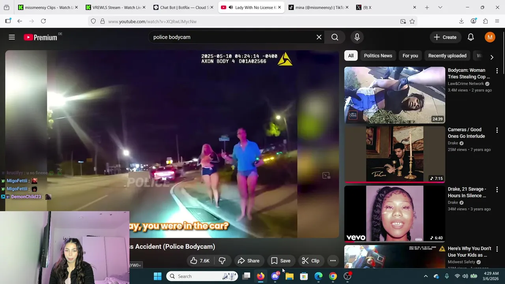Open the Create menu

point(445,37)
